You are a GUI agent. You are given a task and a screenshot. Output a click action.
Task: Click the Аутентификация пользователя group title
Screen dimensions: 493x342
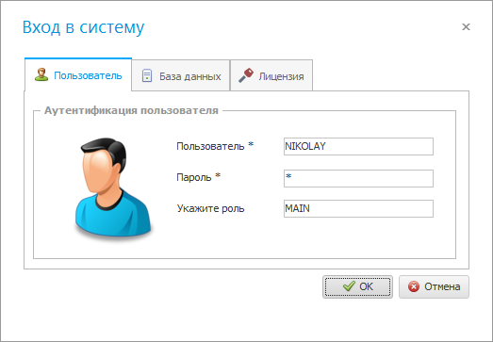131,110
